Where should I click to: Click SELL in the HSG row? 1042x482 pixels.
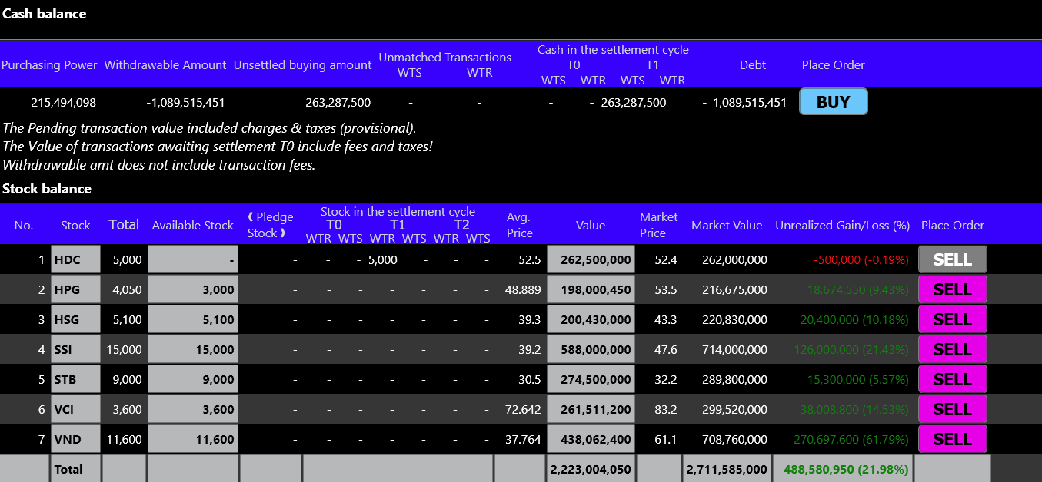(x=952, y=319)
